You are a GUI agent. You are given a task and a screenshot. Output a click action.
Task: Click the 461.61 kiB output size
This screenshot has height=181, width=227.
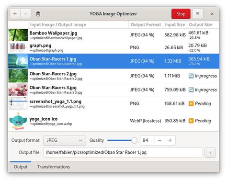point(198,33)
